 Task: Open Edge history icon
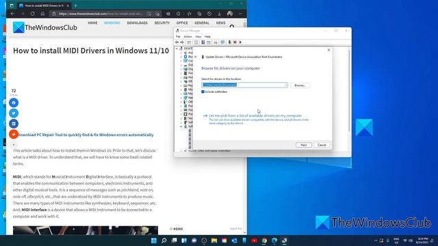(x=209, y=14)
